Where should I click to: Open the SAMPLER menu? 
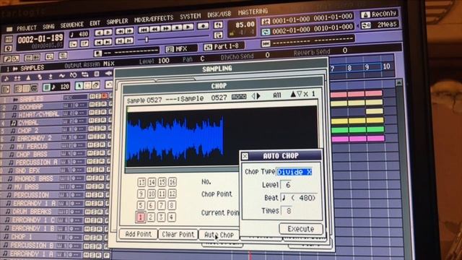(x=117, y=22)
